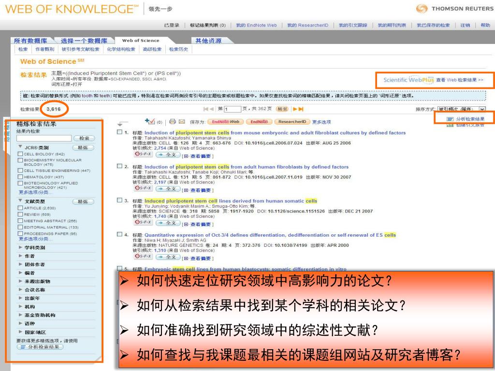Viewport: 495px width, 371px height.
Task: Click 检索 button in refine panel
Action: coord(84,138)
